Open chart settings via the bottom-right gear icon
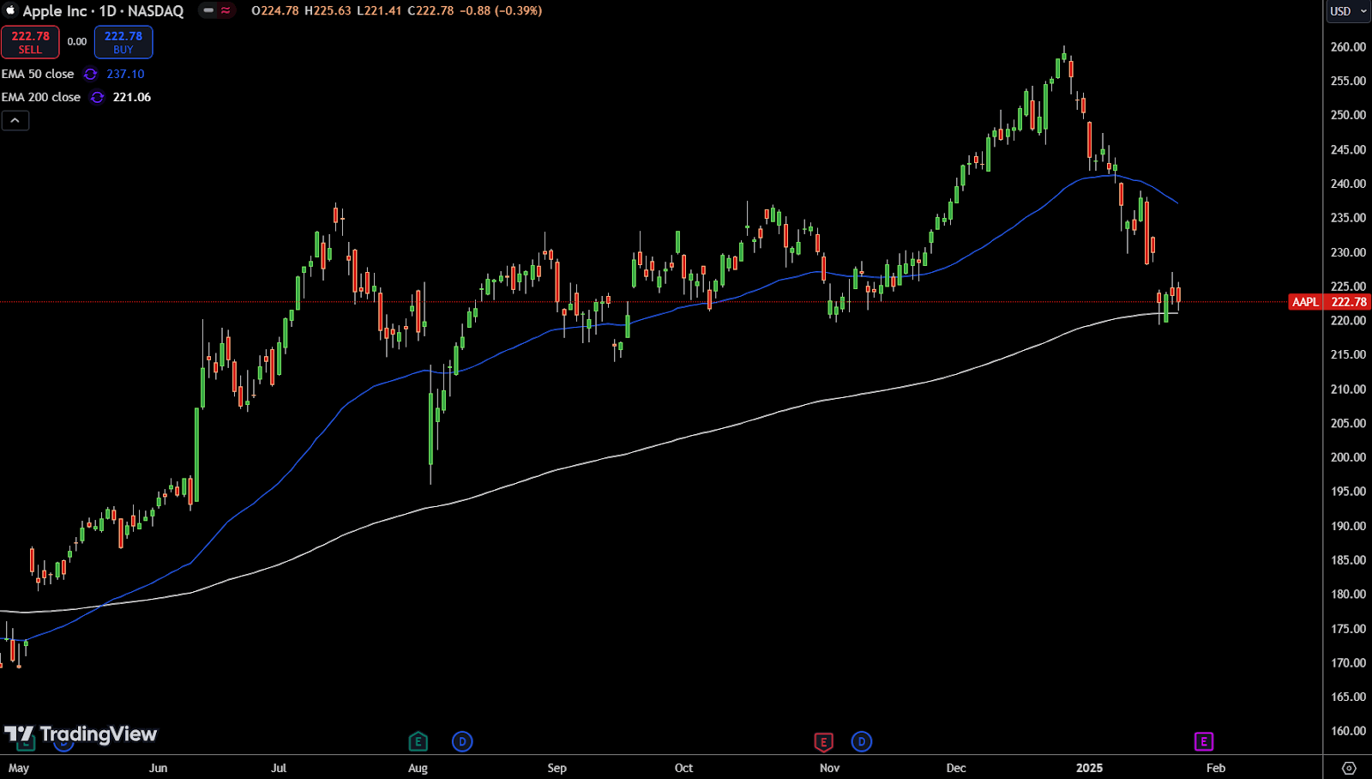1372x779 pixels. 1349,768
